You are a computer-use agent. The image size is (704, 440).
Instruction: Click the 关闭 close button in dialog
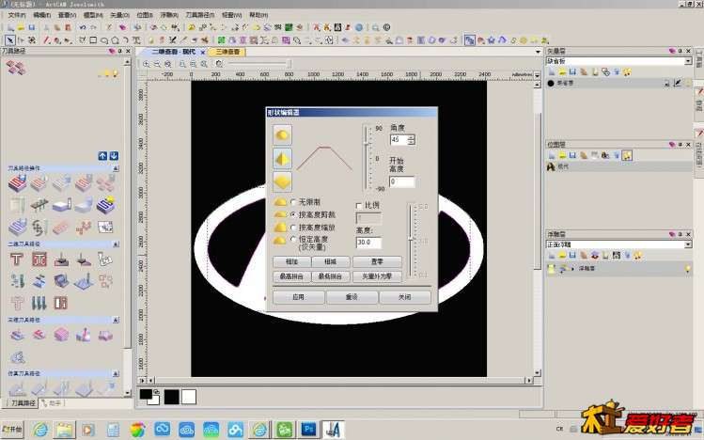pyautogui.click(x=405, y=297)
